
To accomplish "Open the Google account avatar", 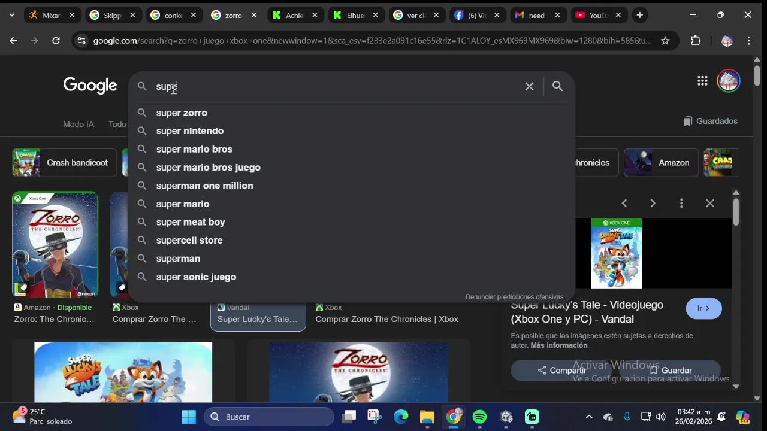I will pos(729,81).
